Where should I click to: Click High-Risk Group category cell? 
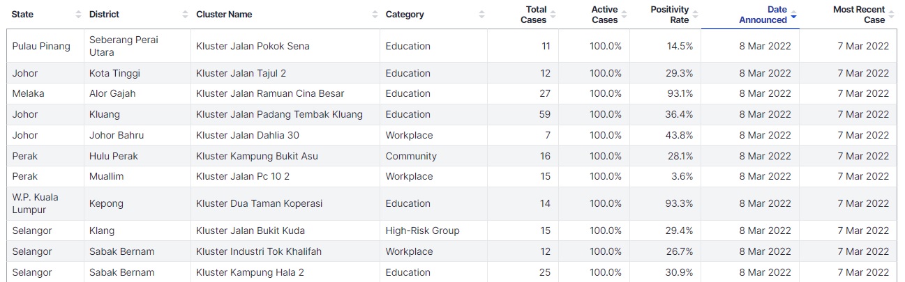(x=422, y=230)
